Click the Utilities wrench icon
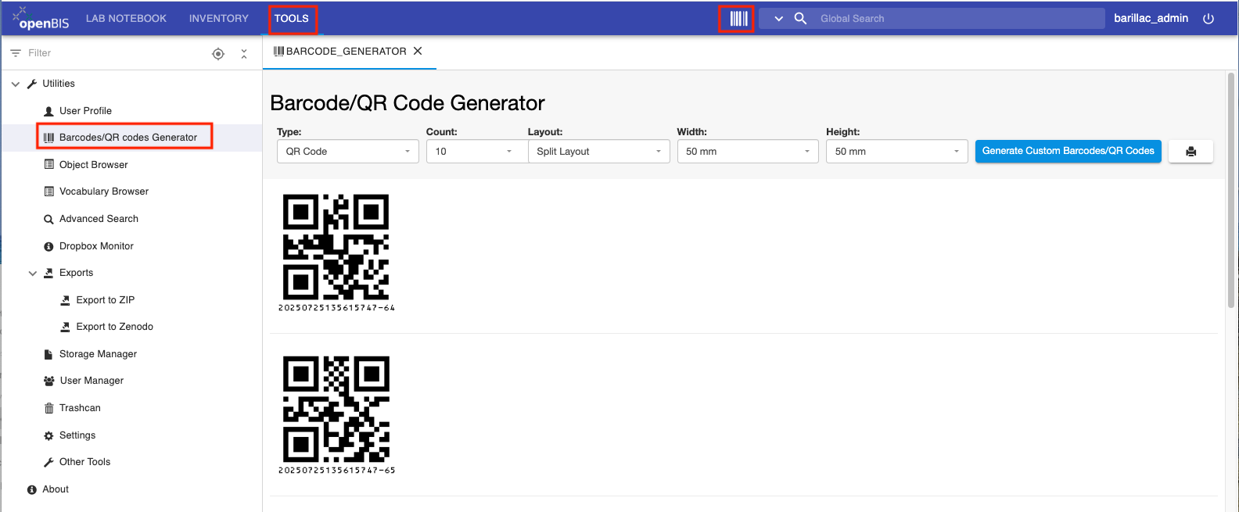 point(32,84)
